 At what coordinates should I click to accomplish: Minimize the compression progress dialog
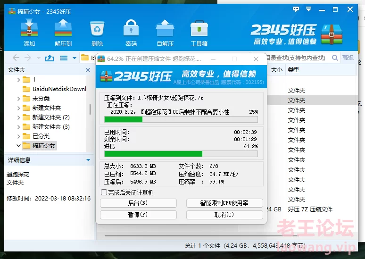point(213,59)
